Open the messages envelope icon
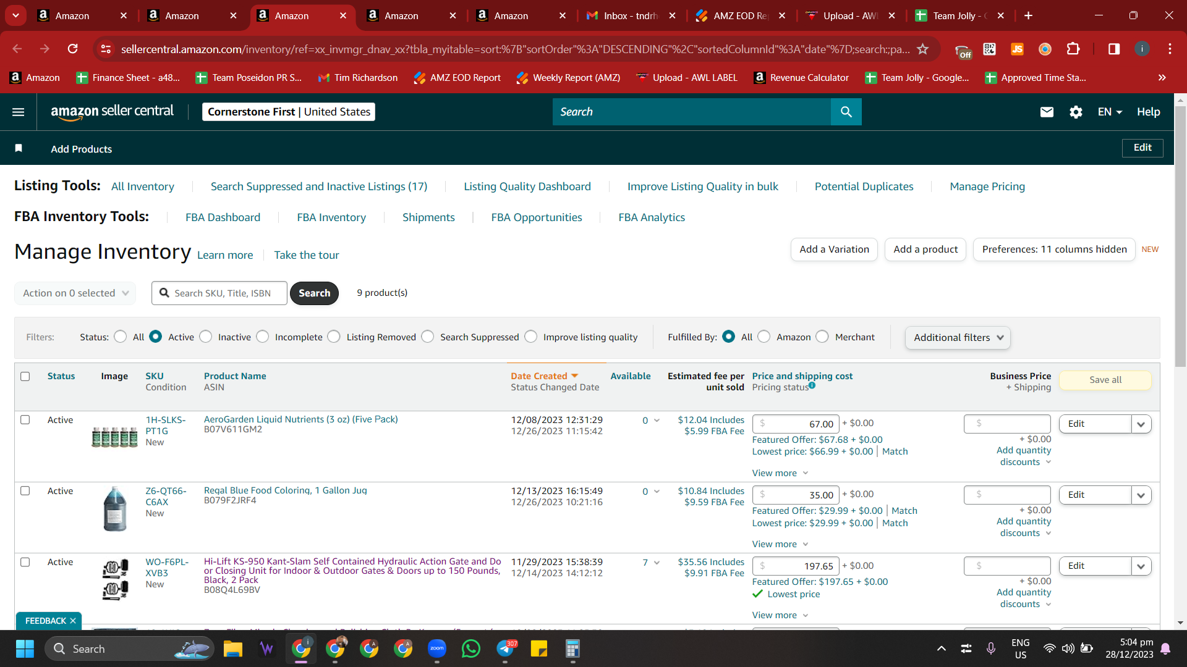Viewport: 1187px width, 667px height. coord(1047,112)
